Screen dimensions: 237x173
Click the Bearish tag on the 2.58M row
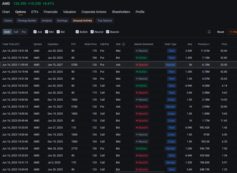[142, 93]
